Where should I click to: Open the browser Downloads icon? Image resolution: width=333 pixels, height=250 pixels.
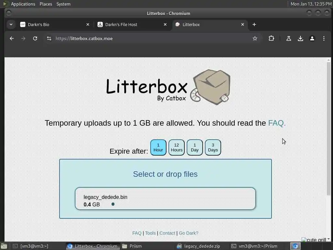click(x=300, y=38)
